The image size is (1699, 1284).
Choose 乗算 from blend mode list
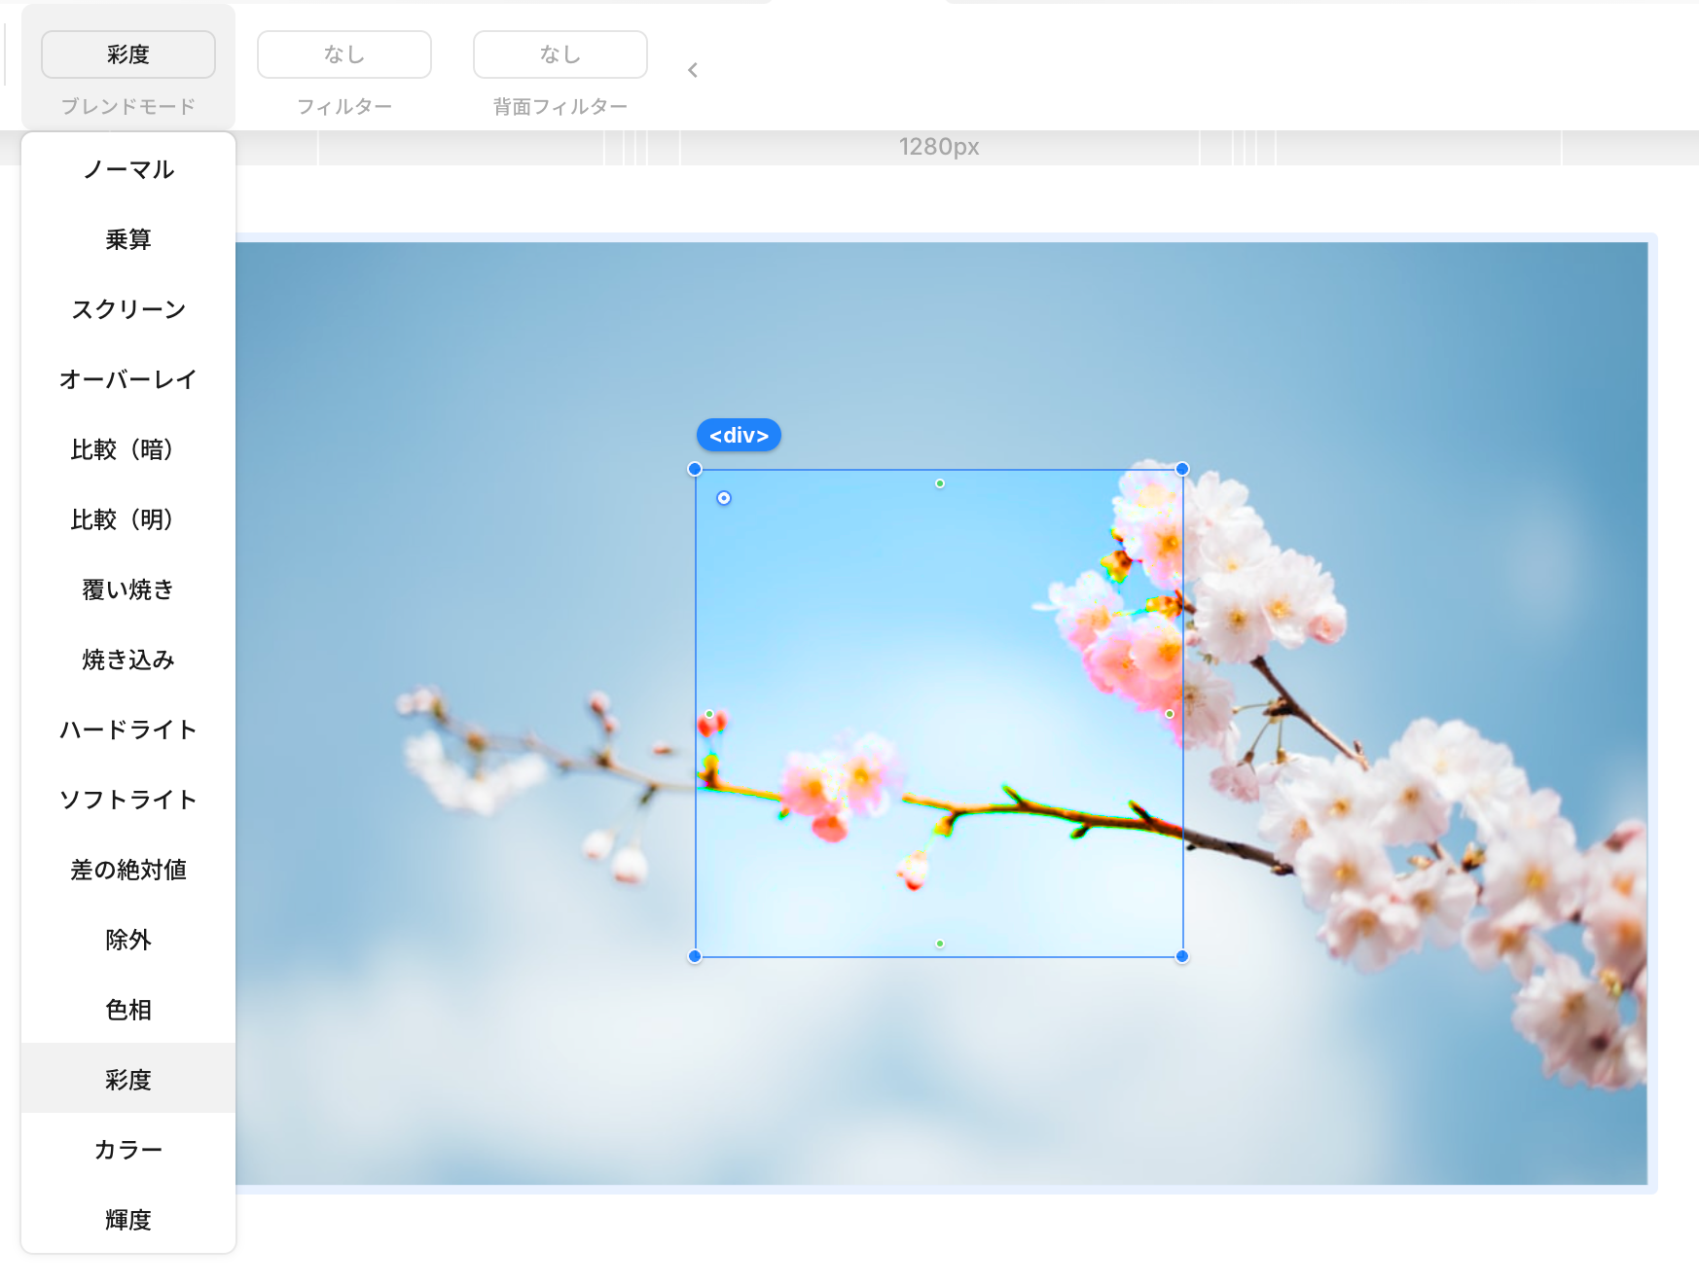point(128,239)
